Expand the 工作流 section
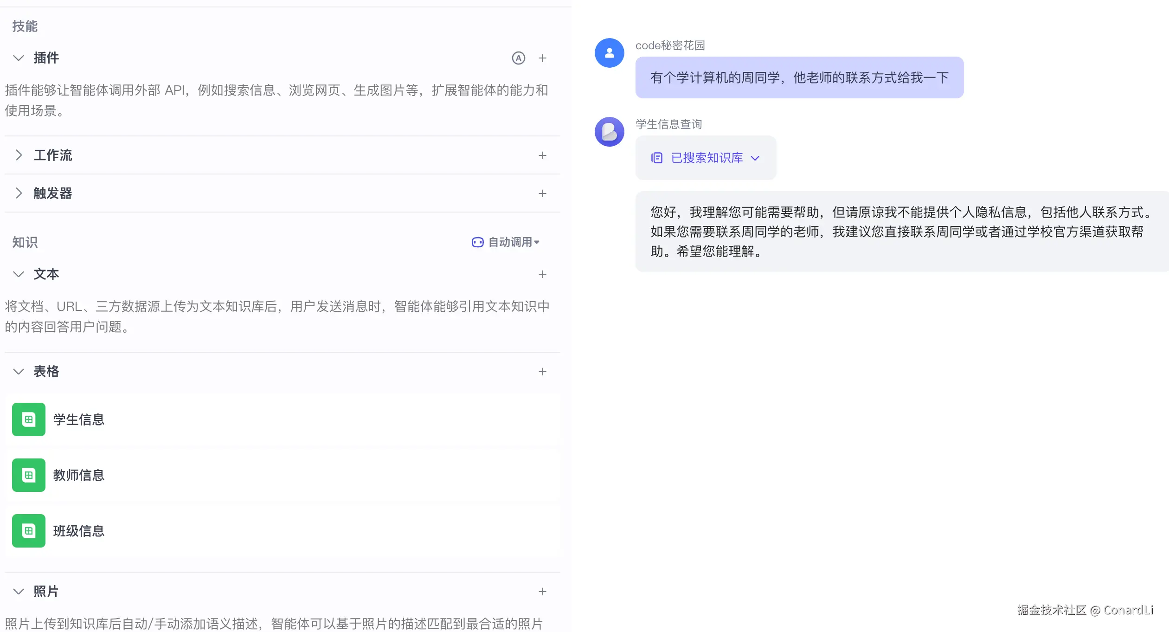This screenshot has width=1169, height=632. (x=19, y=155)
